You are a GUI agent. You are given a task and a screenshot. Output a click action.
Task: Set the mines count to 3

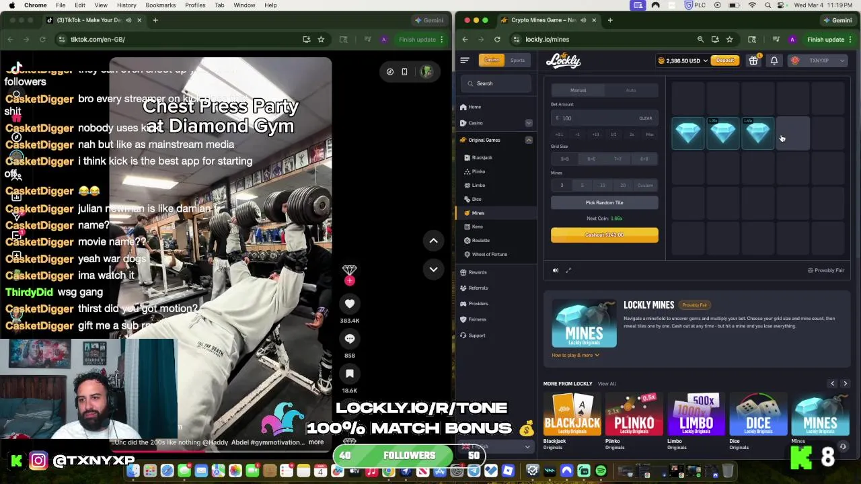click(562, 186)
